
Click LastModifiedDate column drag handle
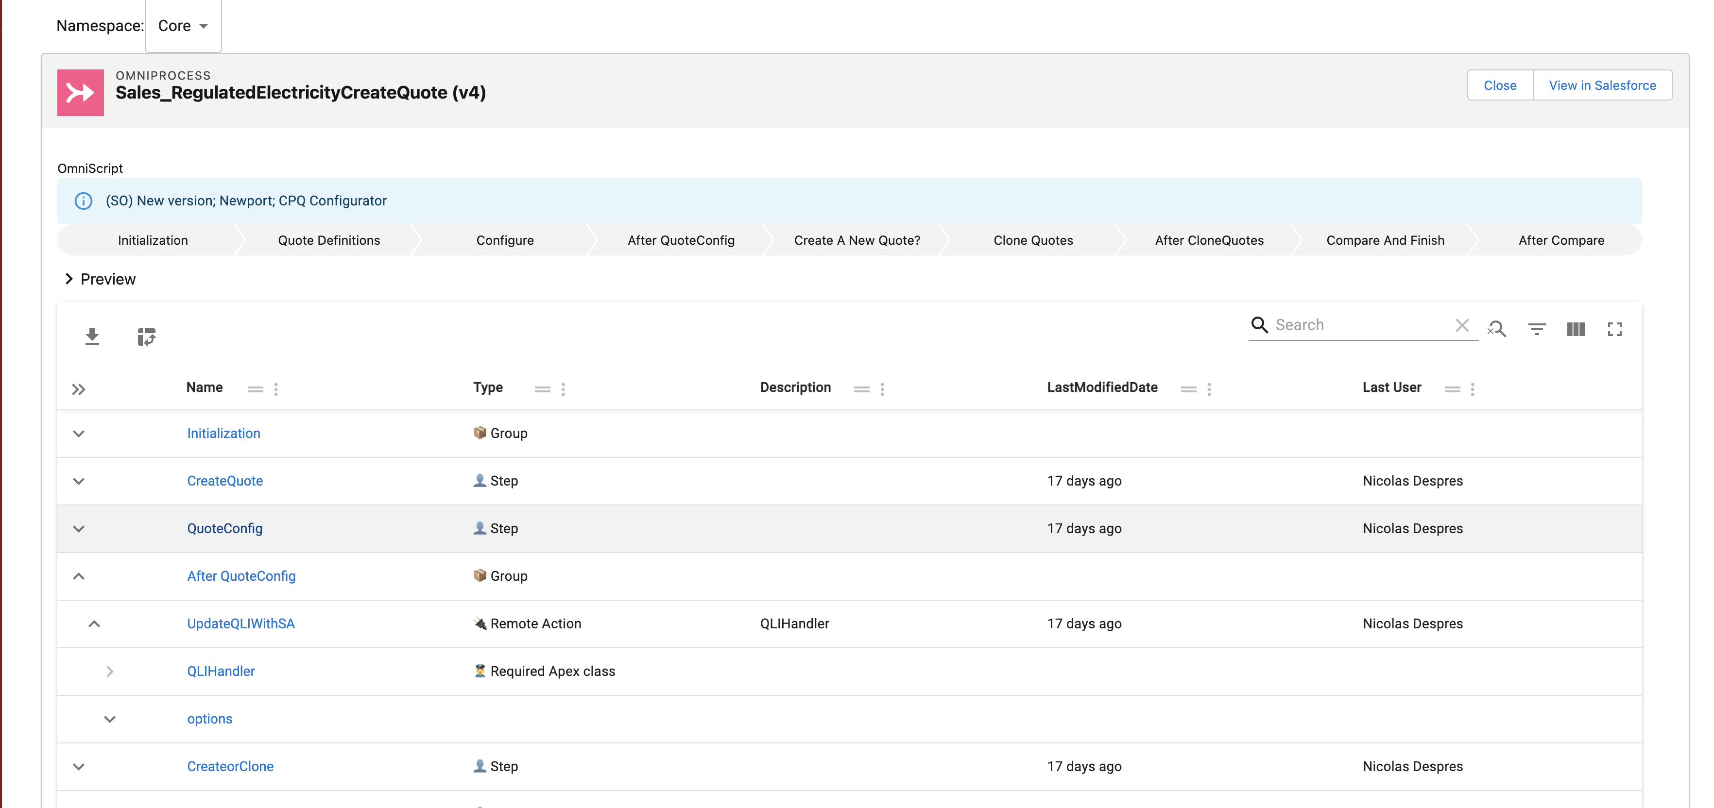(x=1188, y=389)
